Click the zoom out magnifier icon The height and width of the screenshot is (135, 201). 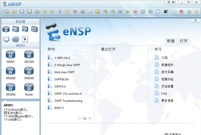(113, 11)
